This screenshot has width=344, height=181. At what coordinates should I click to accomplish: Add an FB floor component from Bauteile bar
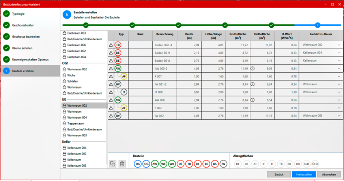[189, 164]
